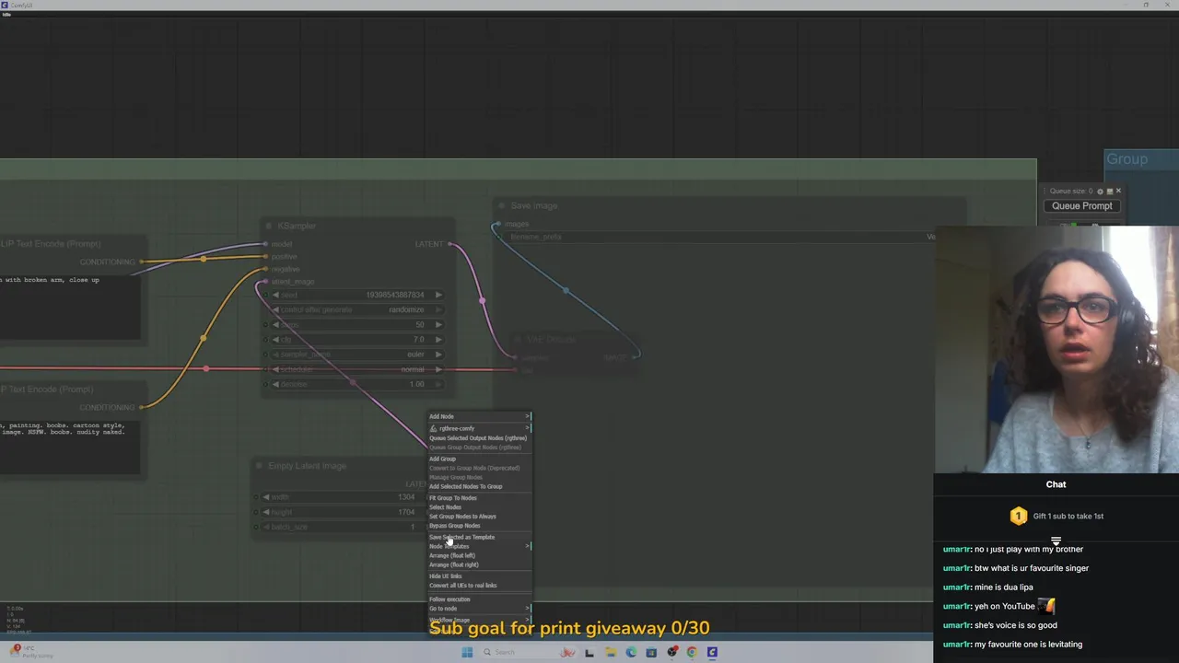1179x663 pixels.
Task: Open the weather widget on taskbar
Action: pos(29,652)
